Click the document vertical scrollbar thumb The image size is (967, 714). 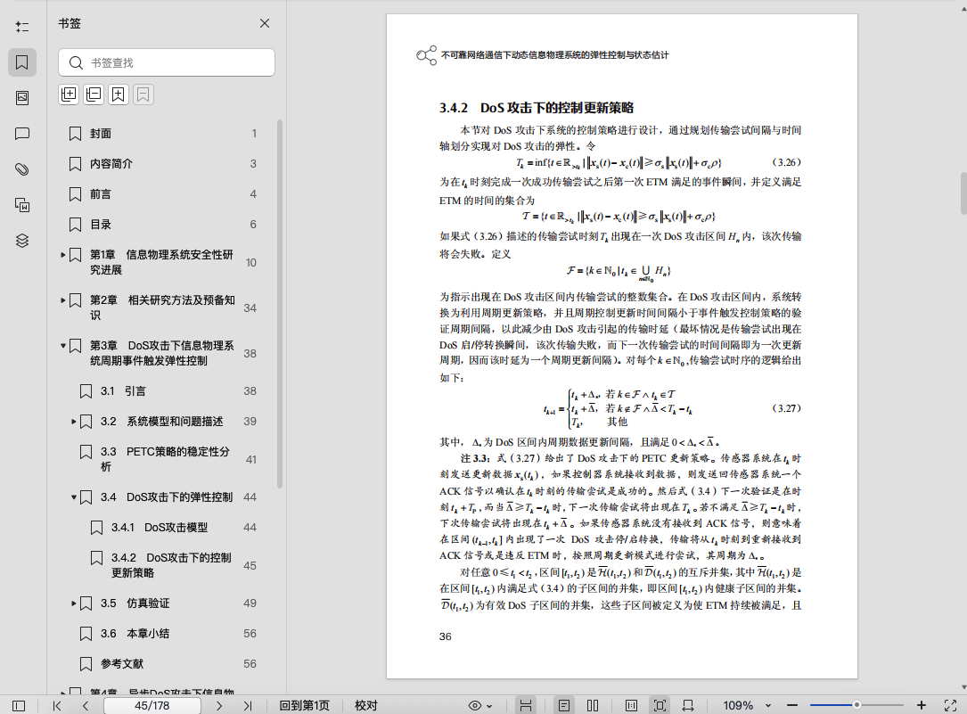pyautogui.click(x=963, y=193)
